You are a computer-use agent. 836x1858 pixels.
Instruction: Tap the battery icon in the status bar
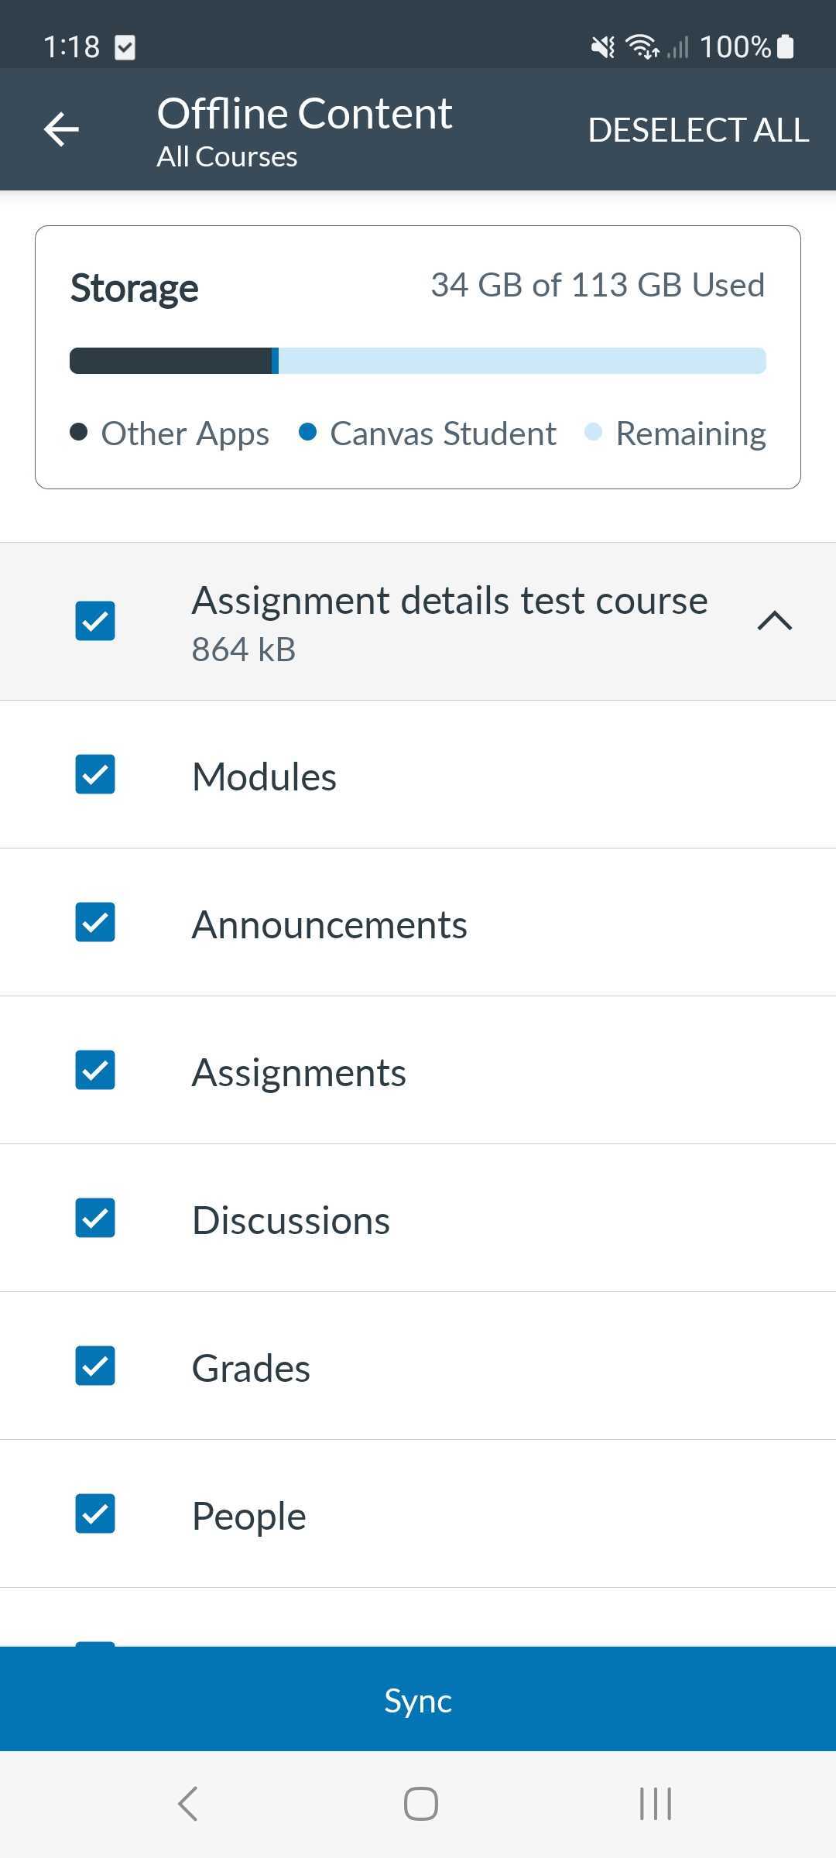(785, 46)
